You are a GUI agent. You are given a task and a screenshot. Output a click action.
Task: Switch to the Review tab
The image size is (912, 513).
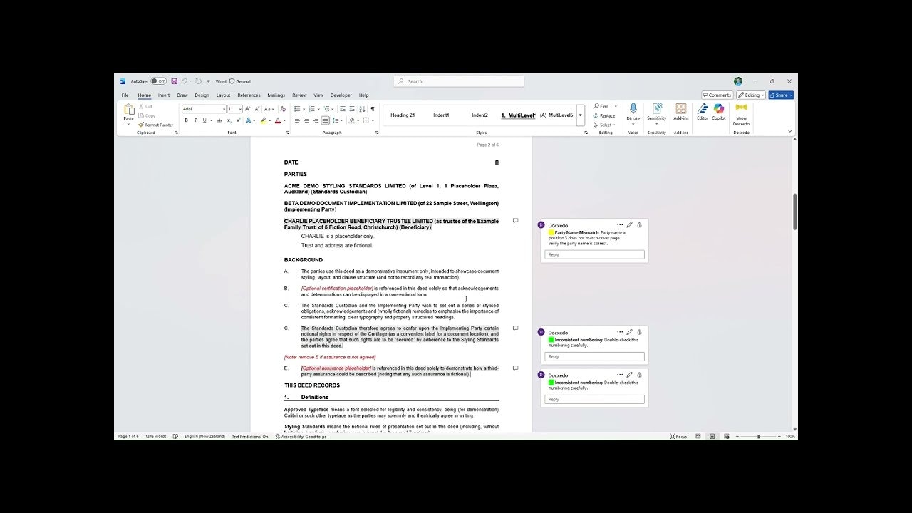[x=299, y=95]
